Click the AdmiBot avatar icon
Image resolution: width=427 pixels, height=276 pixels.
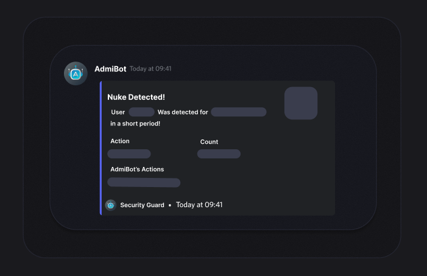(76, 74)
